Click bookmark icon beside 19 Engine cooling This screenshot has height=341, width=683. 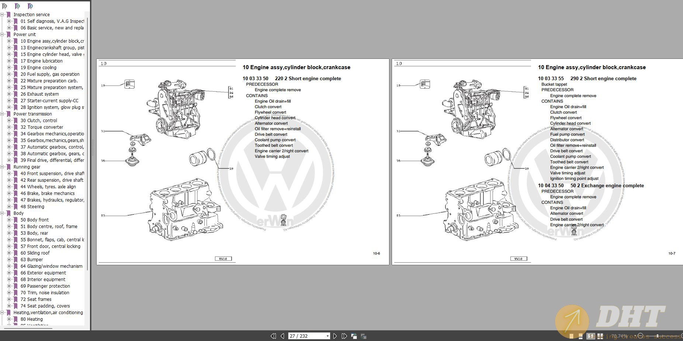point(15,68)
